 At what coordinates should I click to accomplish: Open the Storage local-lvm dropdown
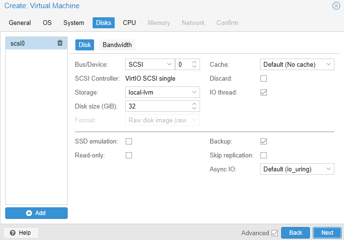click(162, 92)
